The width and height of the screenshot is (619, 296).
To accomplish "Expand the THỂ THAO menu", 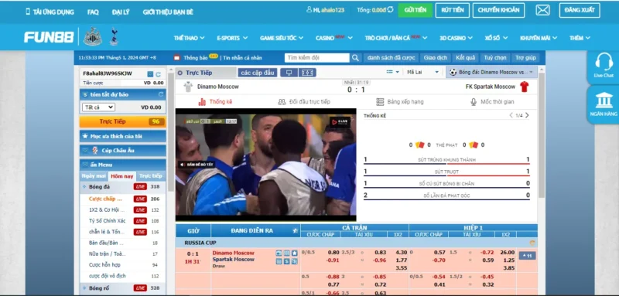I will 189,38.
